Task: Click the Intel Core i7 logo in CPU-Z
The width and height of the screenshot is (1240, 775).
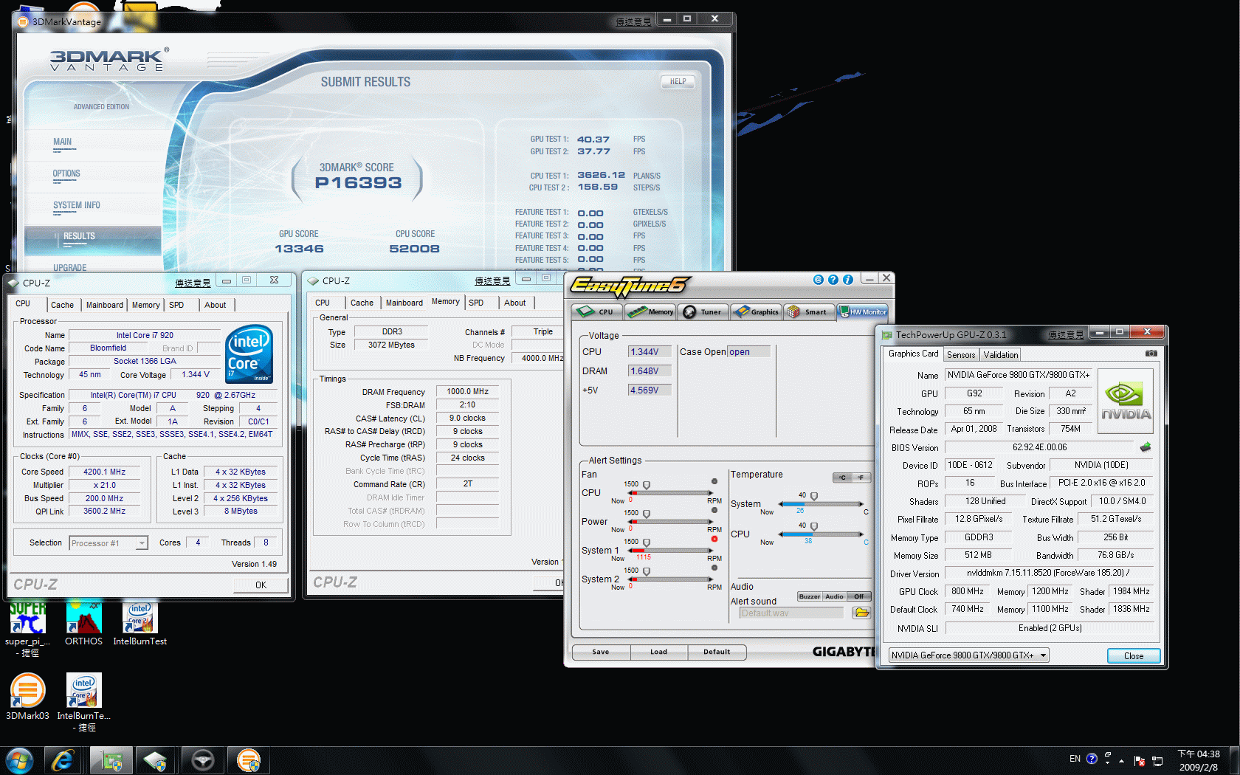Action: click(249, 354)
